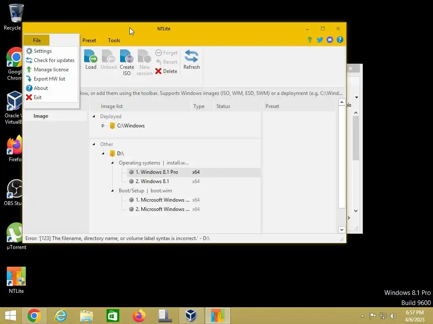This screenshot has width=433, height=324.
Task: Click the Unload toolbar icon
Action: tap(109, 59)
